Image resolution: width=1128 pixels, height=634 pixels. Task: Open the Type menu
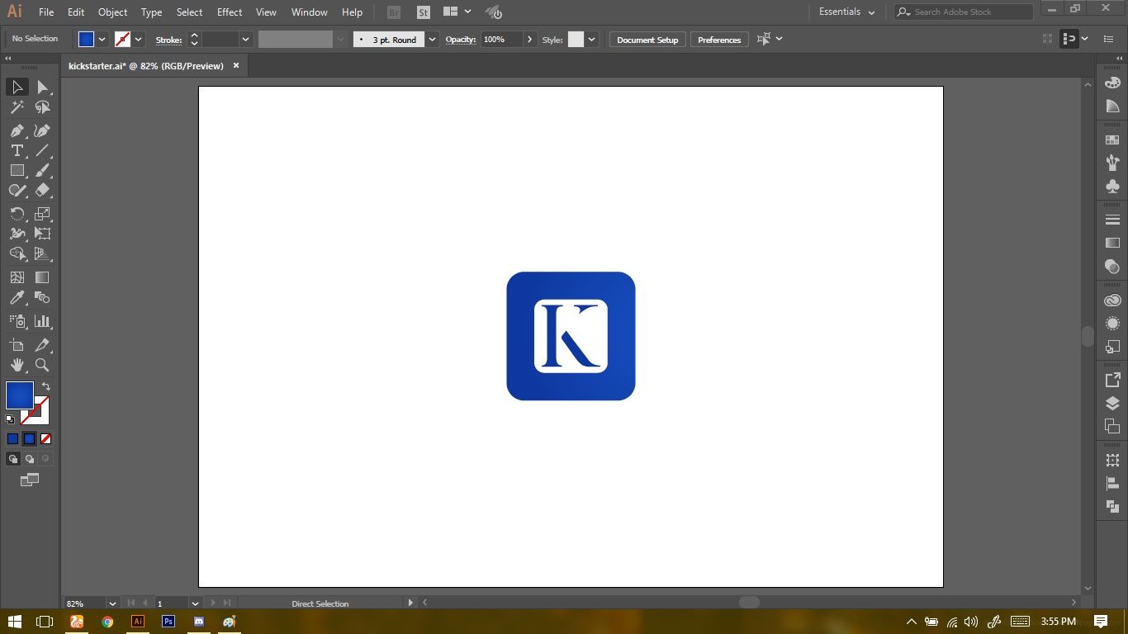[x=151, y=12]
